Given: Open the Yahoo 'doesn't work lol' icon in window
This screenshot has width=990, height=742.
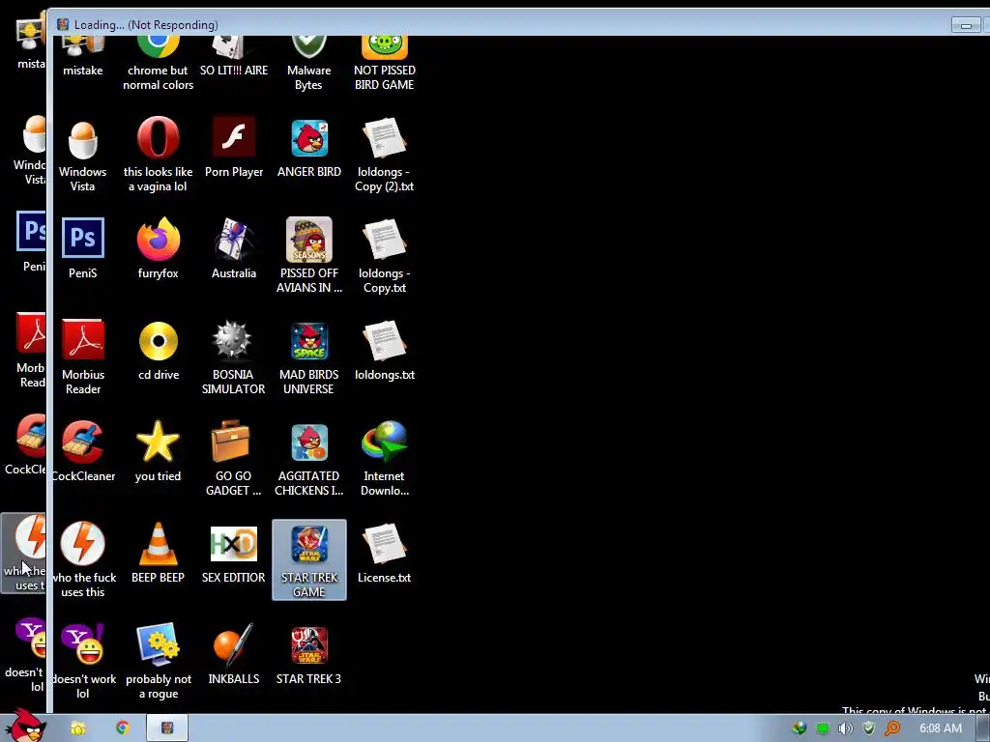Looking at the screenshot, I should (83, 644).
